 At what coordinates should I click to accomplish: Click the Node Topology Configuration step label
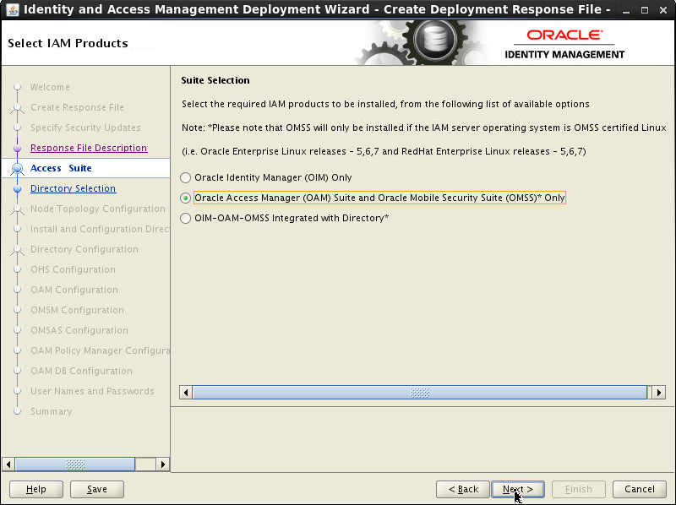98,209
